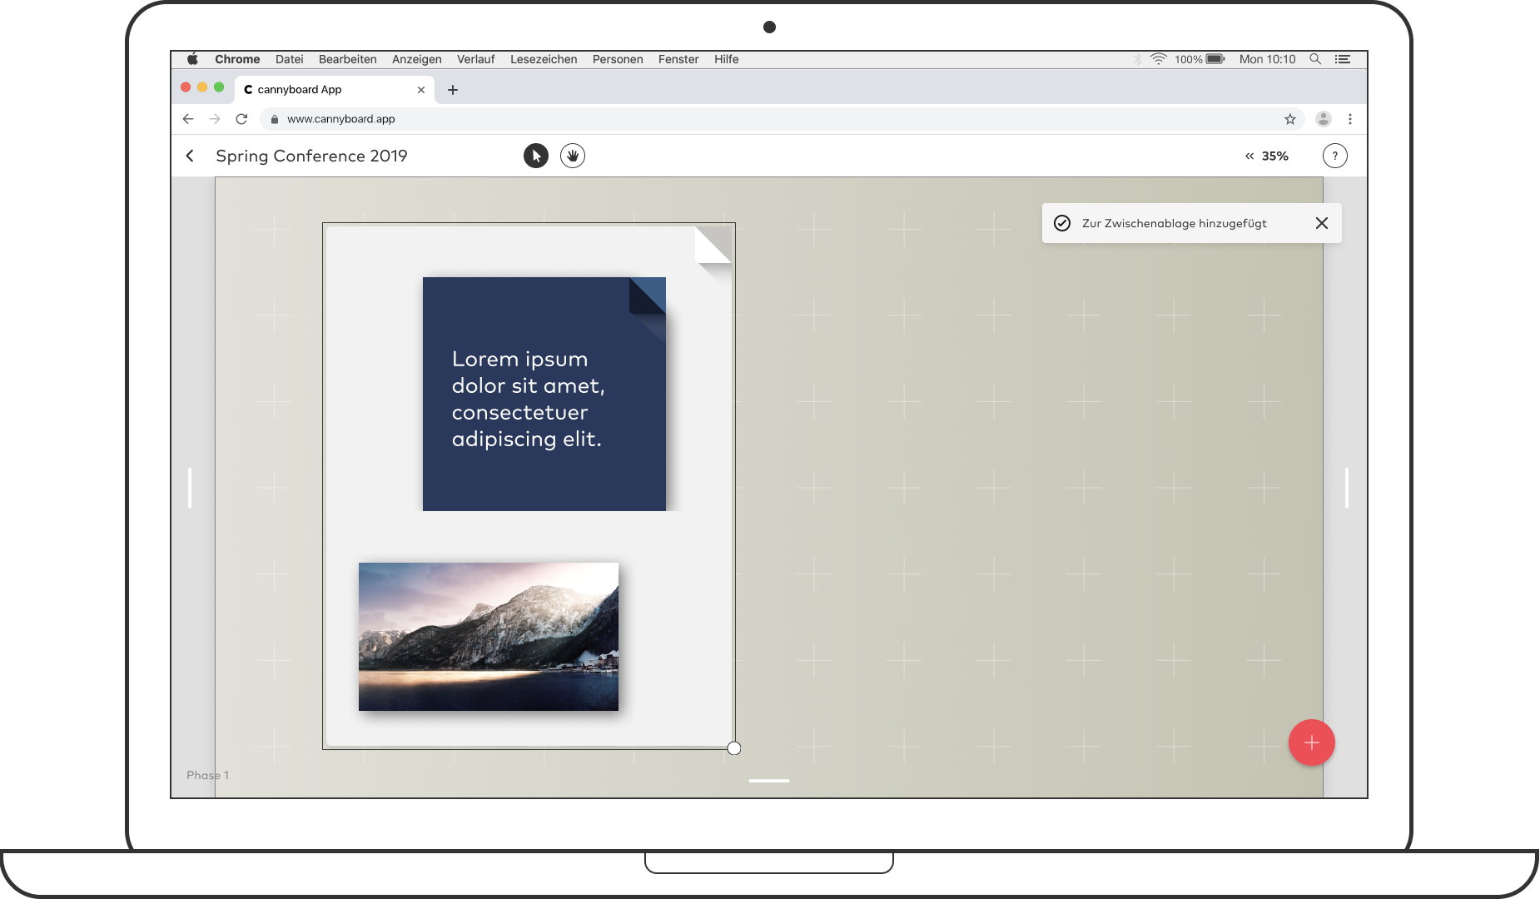1540x899 pixels.
Task: Open the Lesezeichen menu
Action: coord(544,59)
